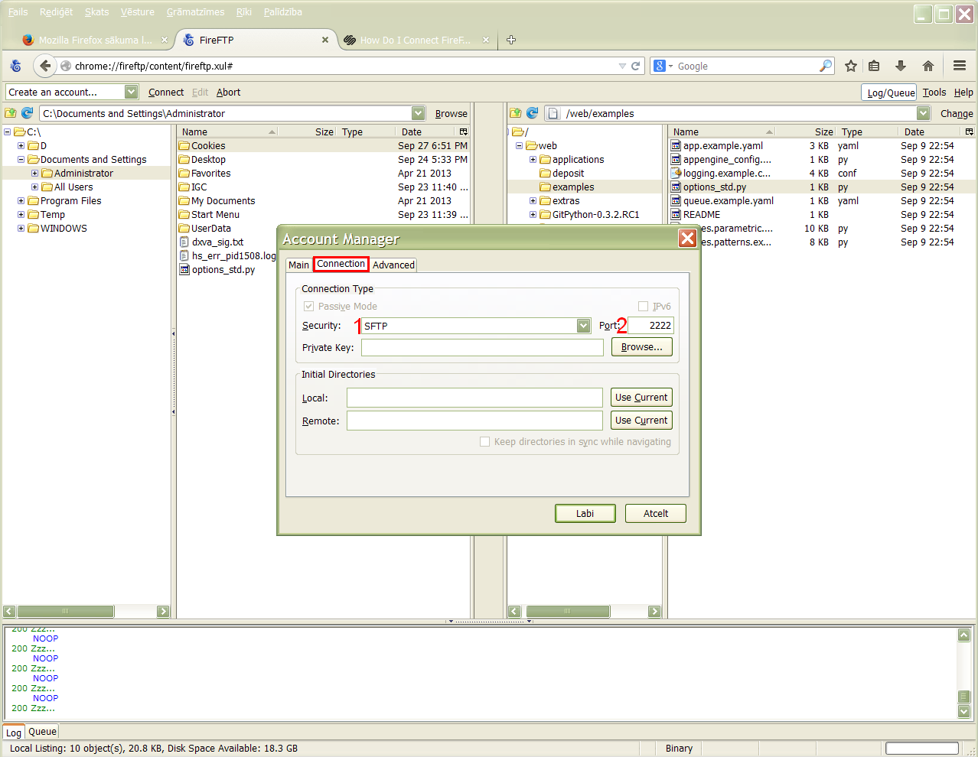Open the downloads arrow icon
978x757 pixels.
coord(901,66)
